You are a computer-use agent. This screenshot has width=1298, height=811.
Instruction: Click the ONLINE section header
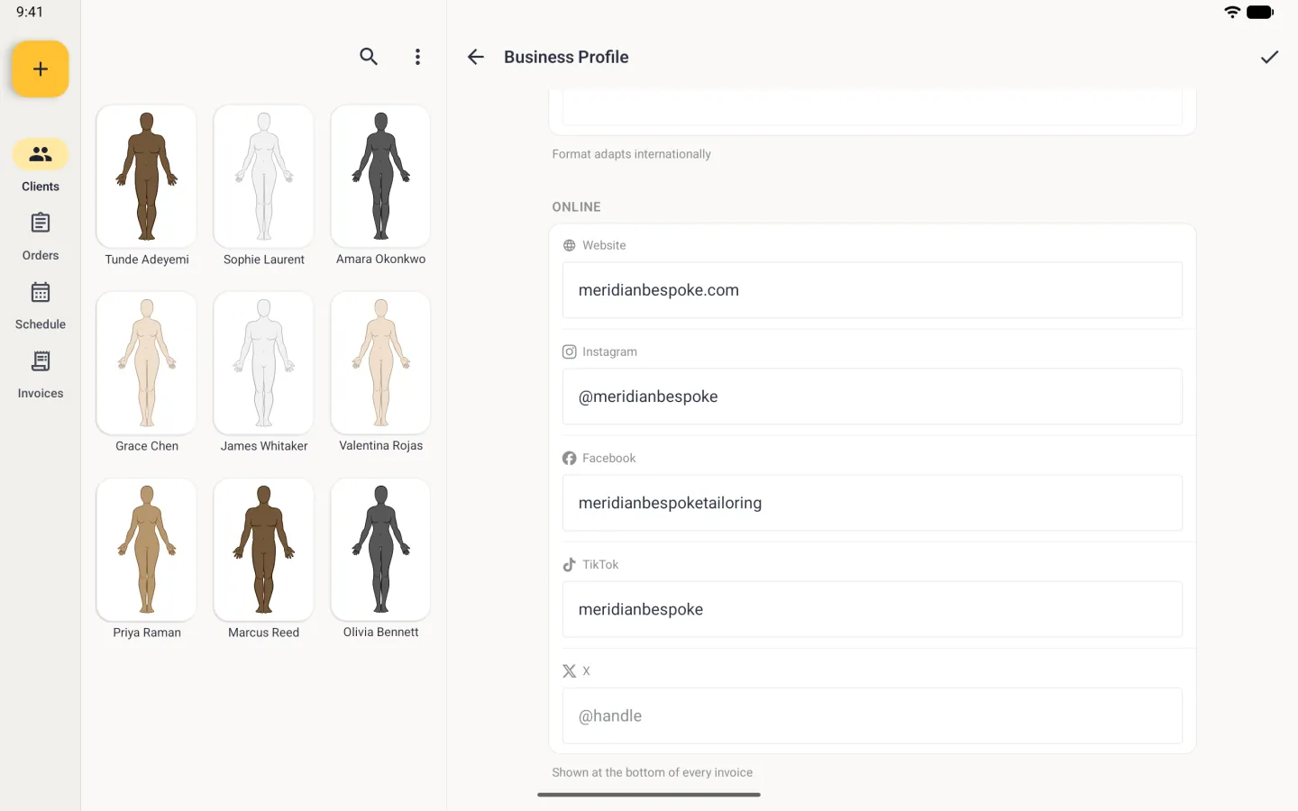576,206
